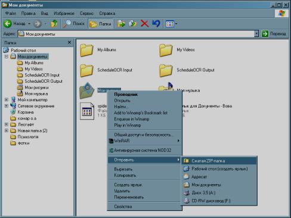Screen dimensions: 291x218
Task: Select ScheduleOCR Output in folder tree
Action: point(44,81)
